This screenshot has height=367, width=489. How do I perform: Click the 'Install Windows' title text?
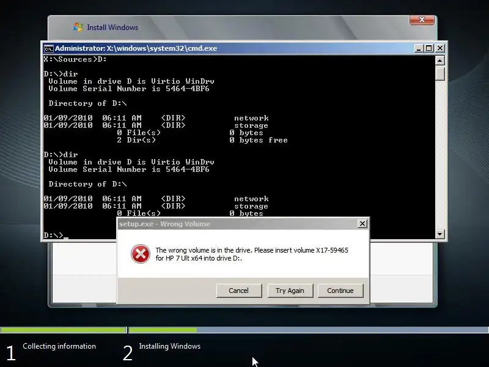pos(112,28)
